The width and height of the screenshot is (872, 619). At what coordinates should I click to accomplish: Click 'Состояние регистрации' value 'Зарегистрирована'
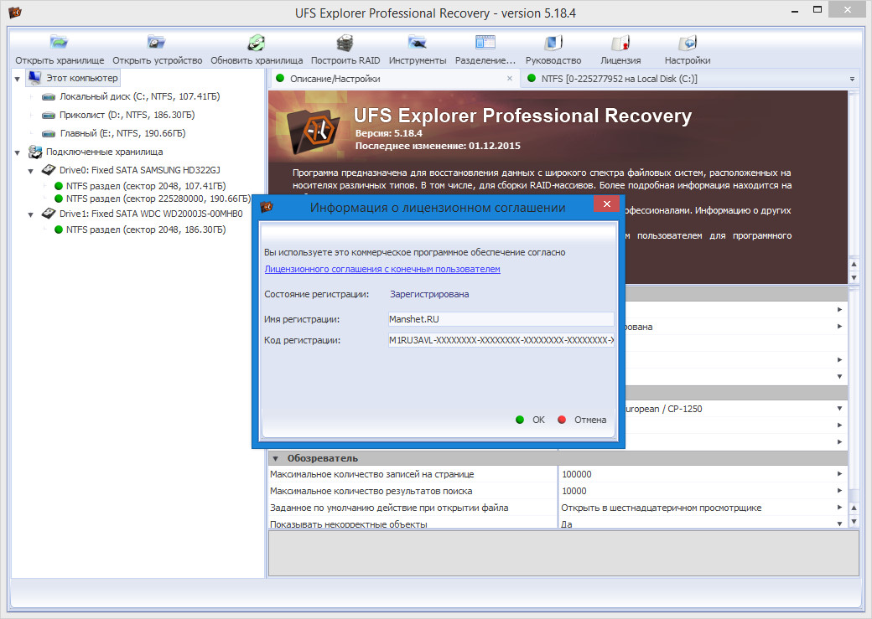(x=428, y=294)
